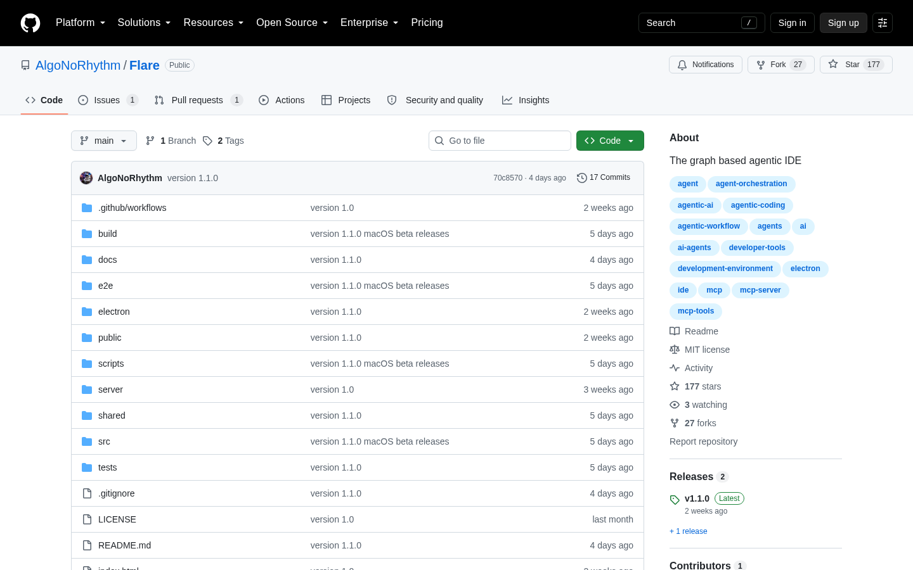This screenshot has width=913, height=570.
Task: Open the + 1 release link
Action: pyautogui.click(x=689, y=531)
